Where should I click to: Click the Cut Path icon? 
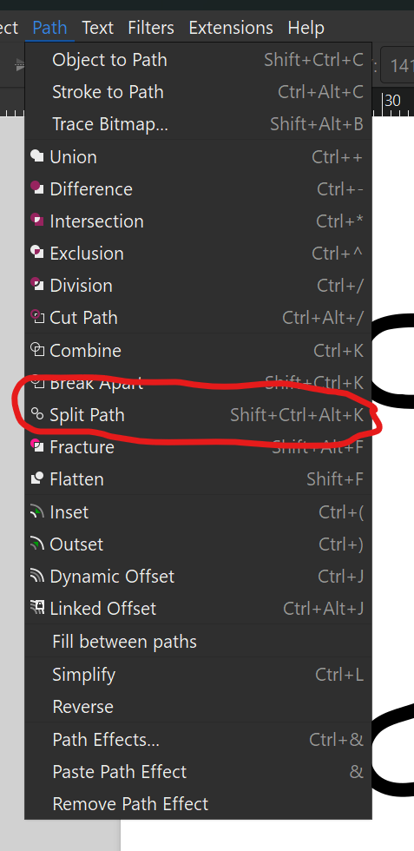click(x=37, y=317)
